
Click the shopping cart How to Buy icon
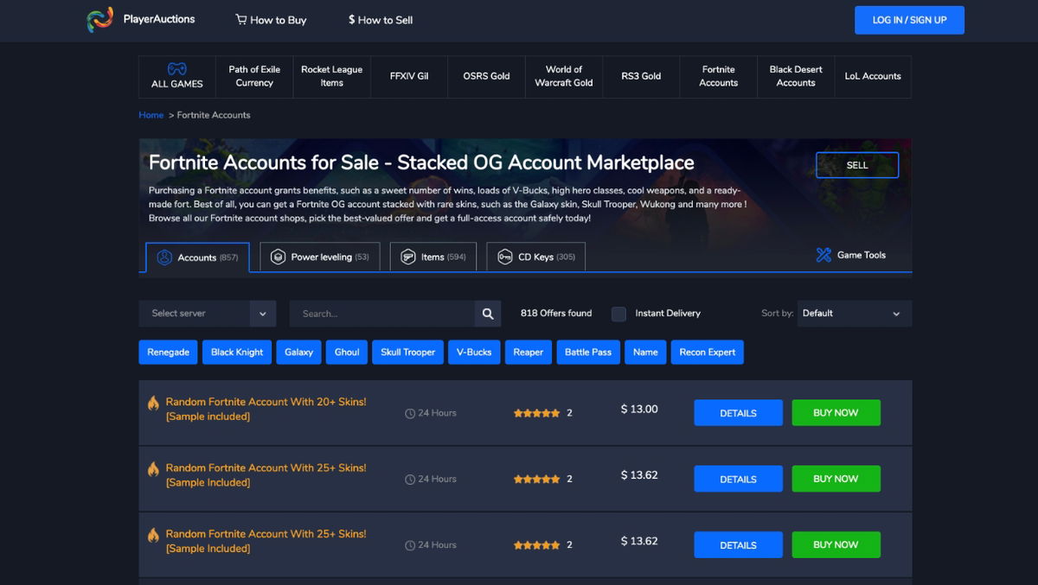(241, 20)
